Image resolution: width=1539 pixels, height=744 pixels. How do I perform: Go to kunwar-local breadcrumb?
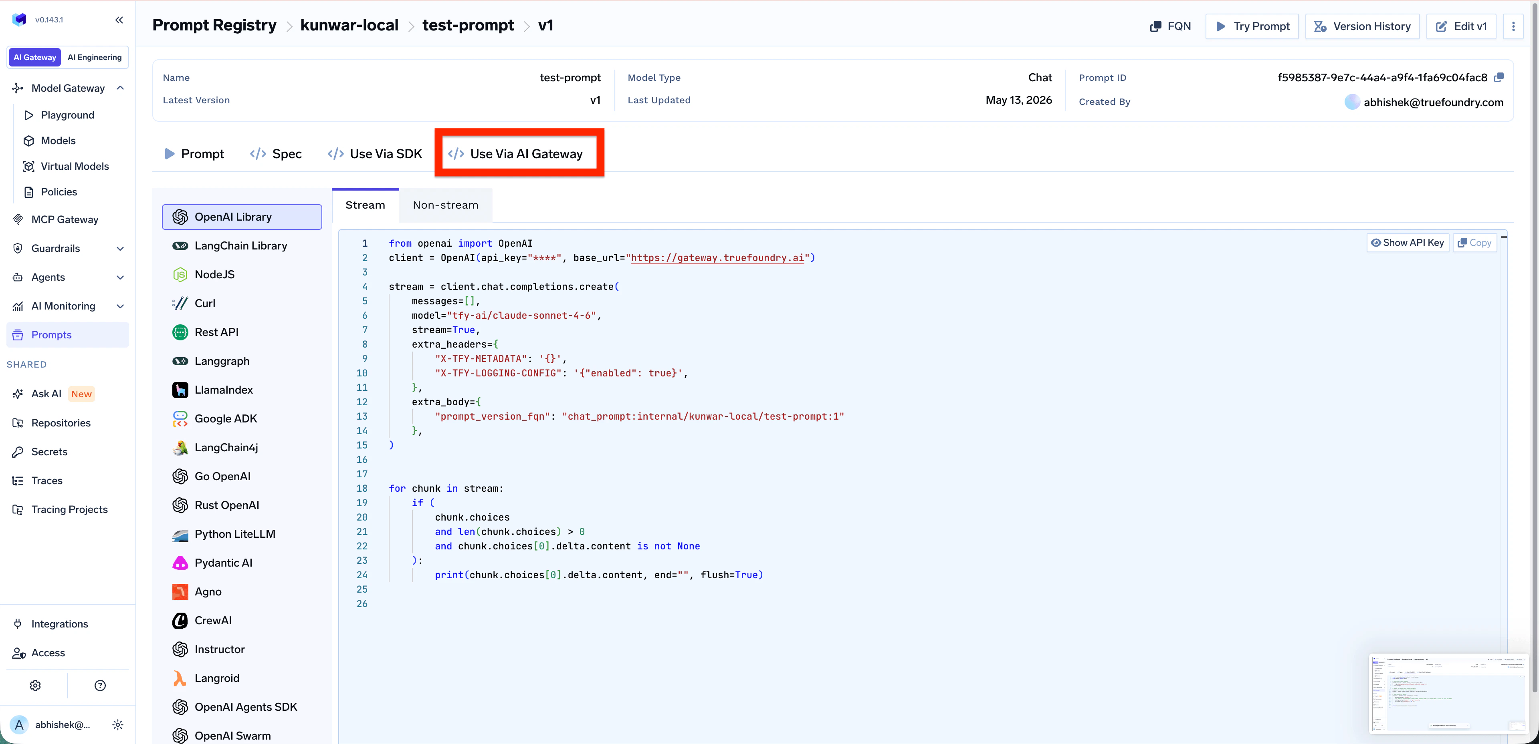pos(349,25)
